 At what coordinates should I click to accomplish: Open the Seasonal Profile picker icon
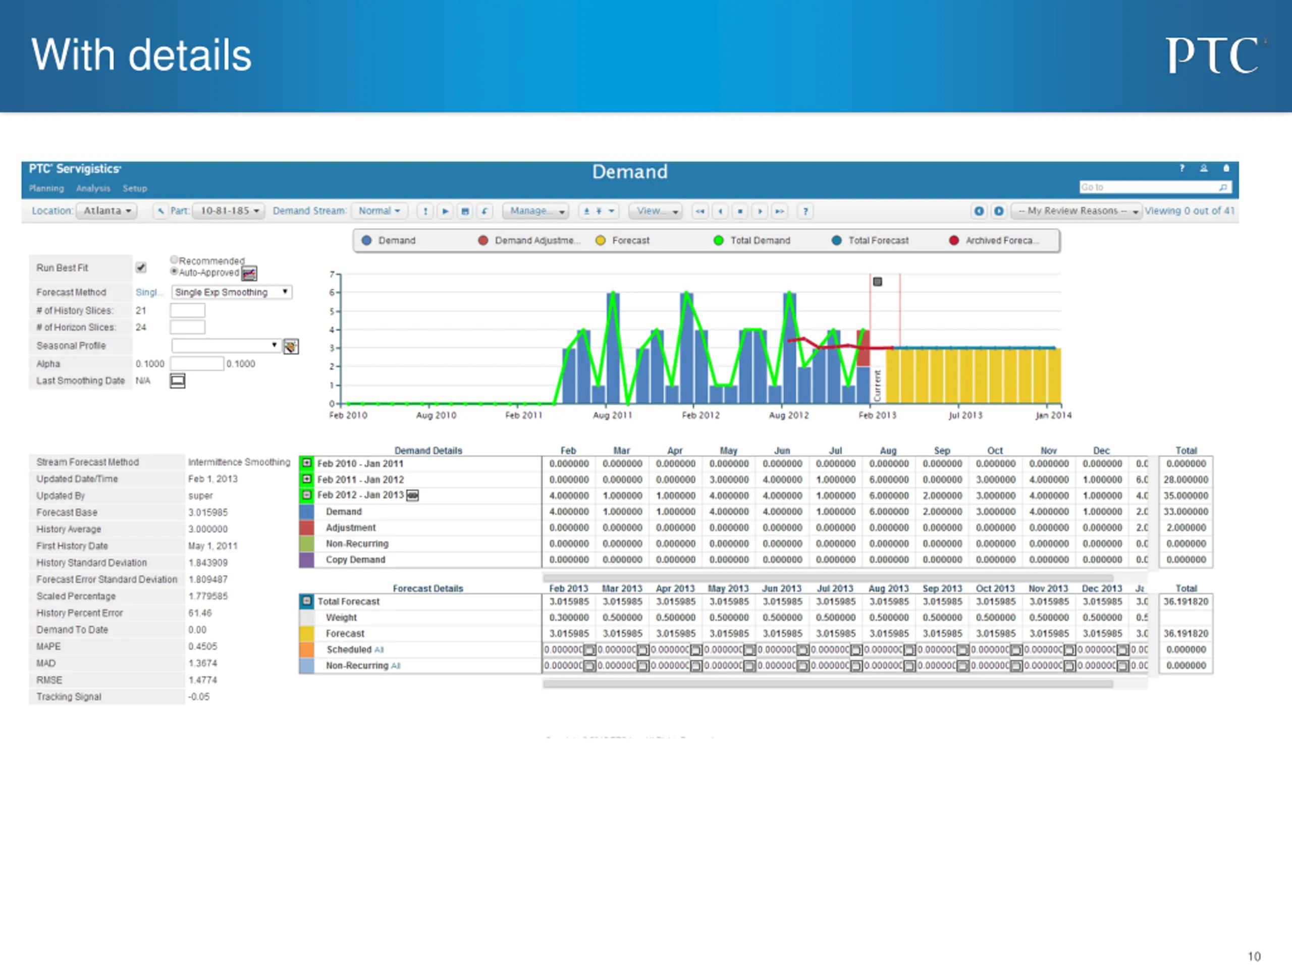pos(291,346)
